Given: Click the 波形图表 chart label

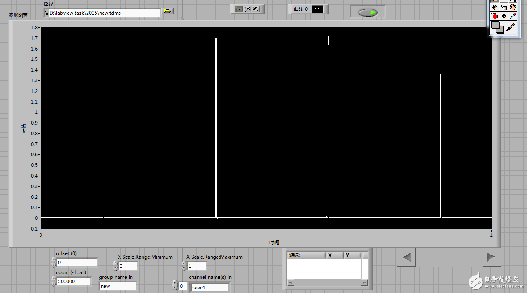Looking at the screenshot, I should [x=19, y=15].
